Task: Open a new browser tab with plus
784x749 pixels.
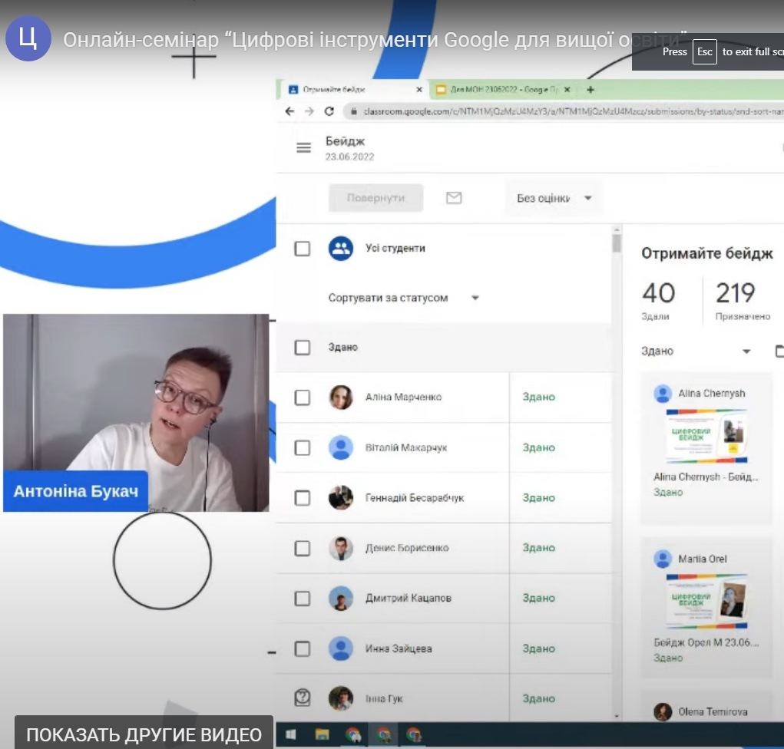Action: click(590, 89)
